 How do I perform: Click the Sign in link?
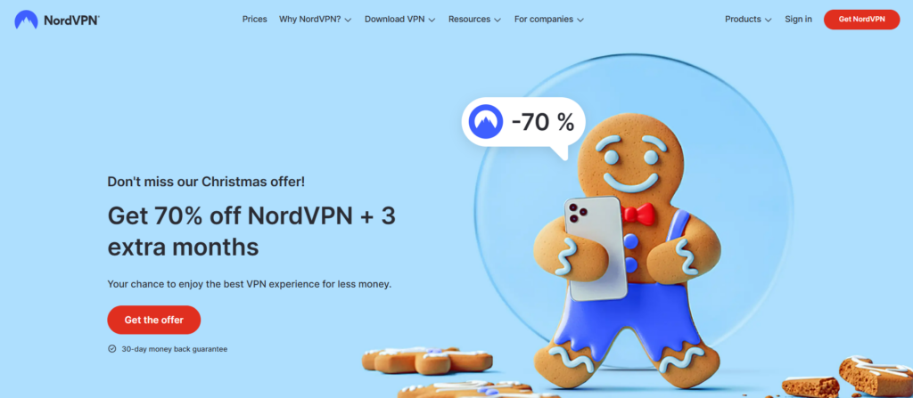click(798, 20)
